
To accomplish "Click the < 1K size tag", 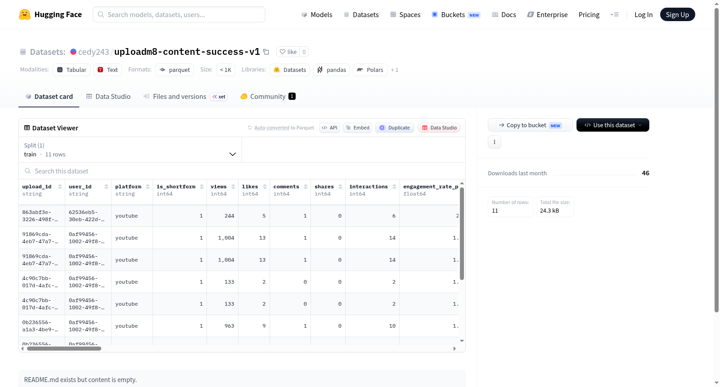I will [225, 70].
